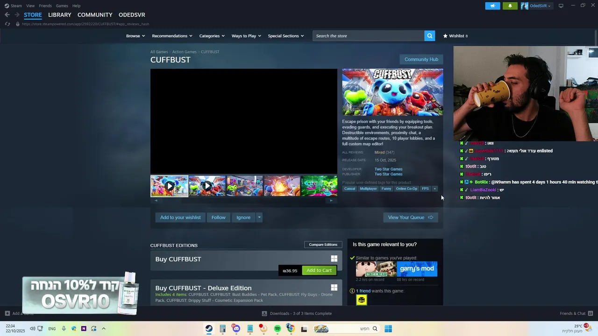Click the friend avatar who wants this game
The height and width of the screenshot is (336, 598).
[x=362, y=300]
